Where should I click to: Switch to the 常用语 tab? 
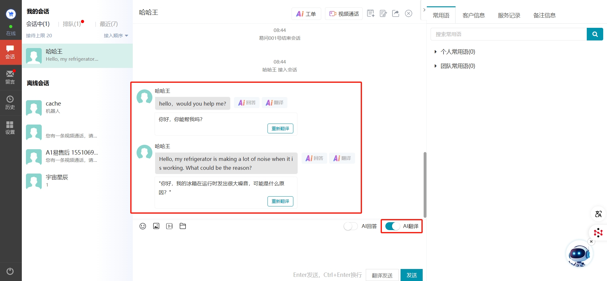441,15
